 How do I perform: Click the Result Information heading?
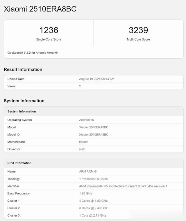[23, 69]
